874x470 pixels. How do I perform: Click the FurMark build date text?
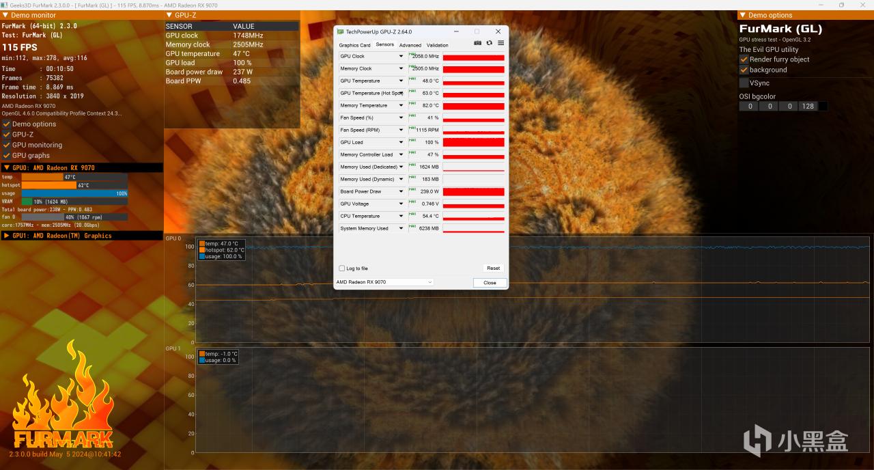pos(65,454)
